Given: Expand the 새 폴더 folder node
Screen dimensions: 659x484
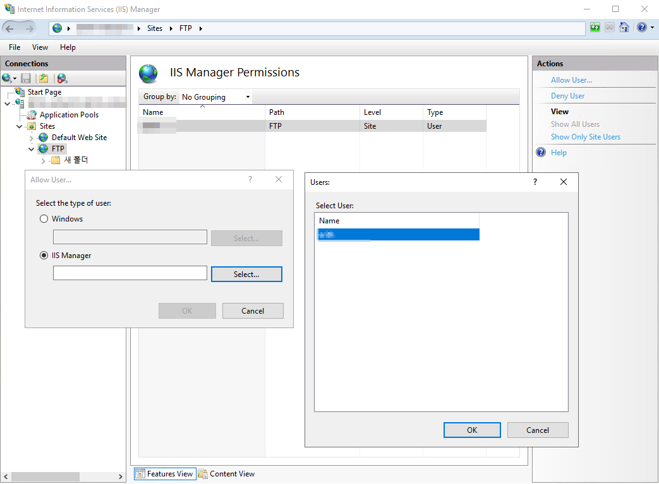Looking at the screenshot, I should click(x=43, y=160).
